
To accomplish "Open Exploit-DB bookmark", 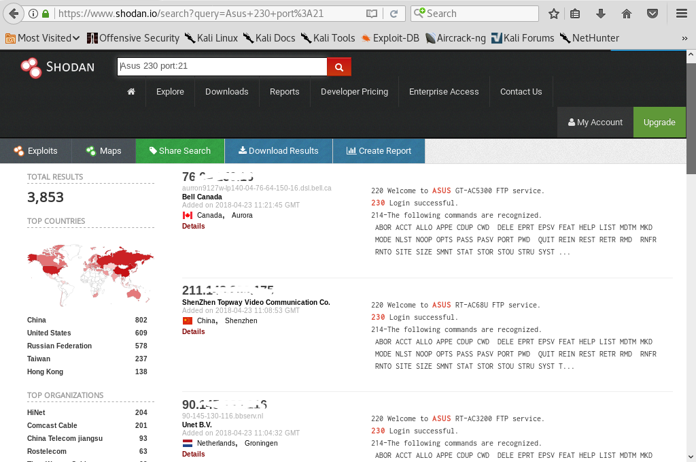I will (x=390, y=38).
